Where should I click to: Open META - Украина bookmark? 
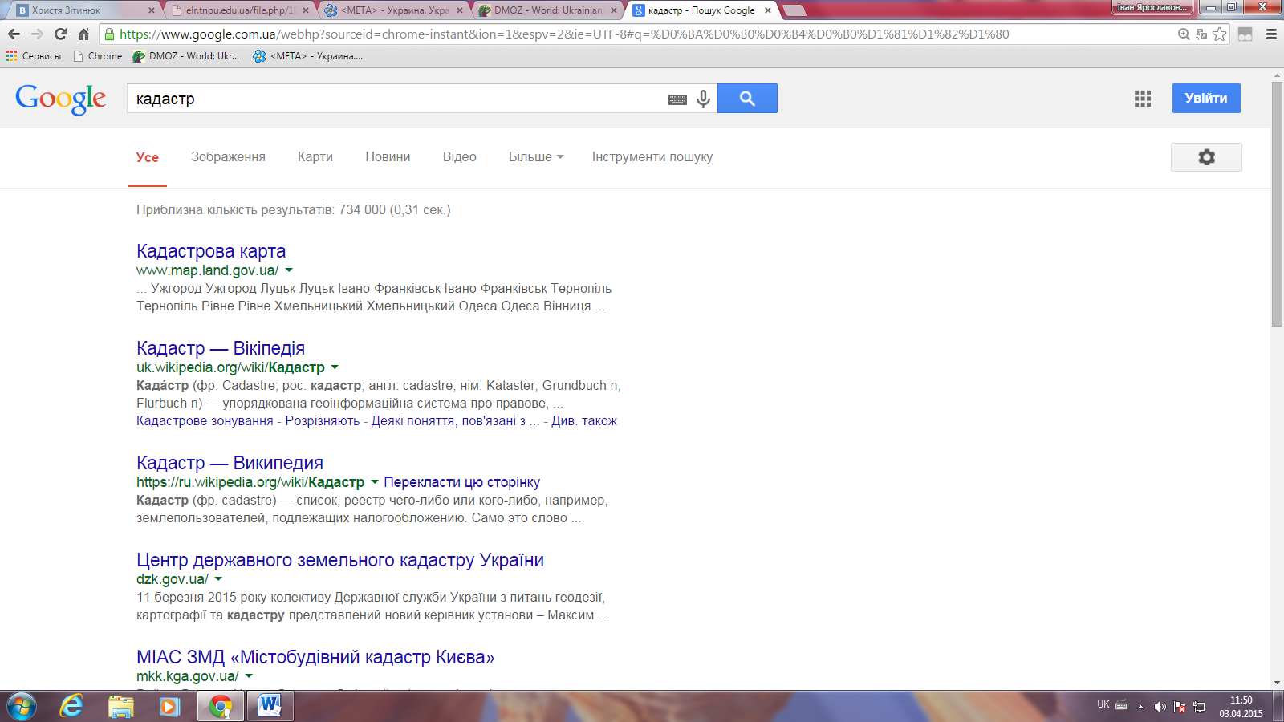pyautogui.click(x=308, y=56)
